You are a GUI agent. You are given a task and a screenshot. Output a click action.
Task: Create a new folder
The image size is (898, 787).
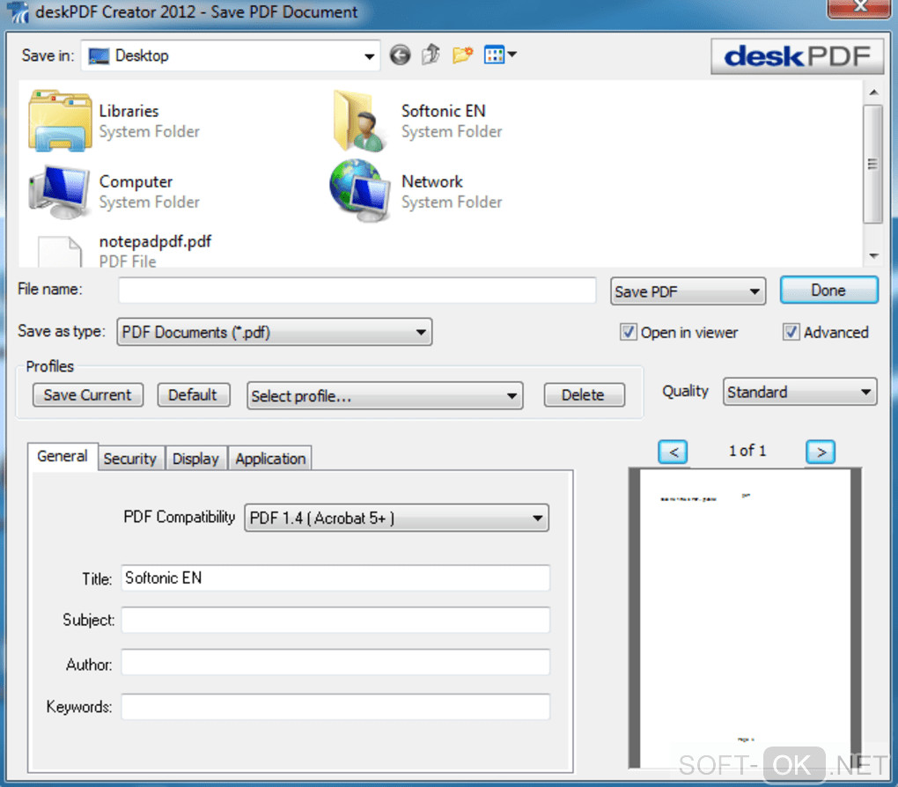point(462,55)
